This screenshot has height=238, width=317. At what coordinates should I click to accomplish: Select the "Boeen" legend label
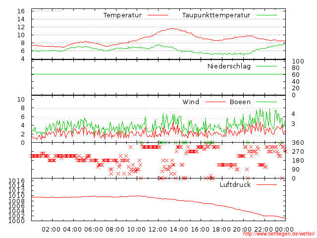pyautogui.click(x=240, y=102)
